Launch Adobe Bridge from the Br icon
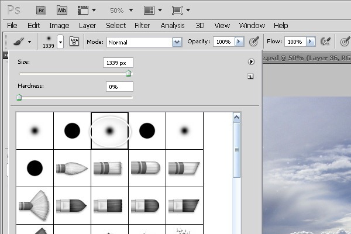The height and width of the screenshot is (234, 351). pos(42,10)
